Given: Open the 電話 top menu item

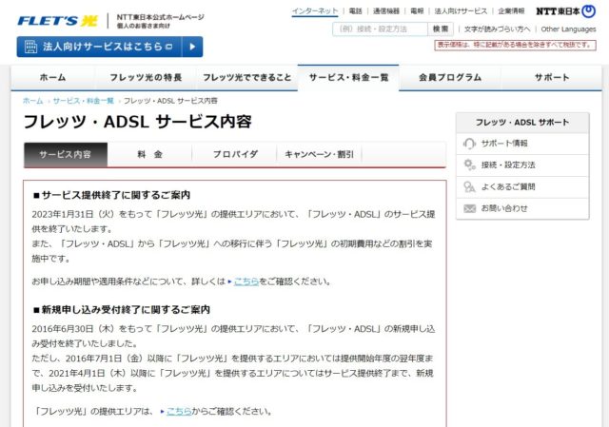Looking at the screenshot, I should coord(355,11).
